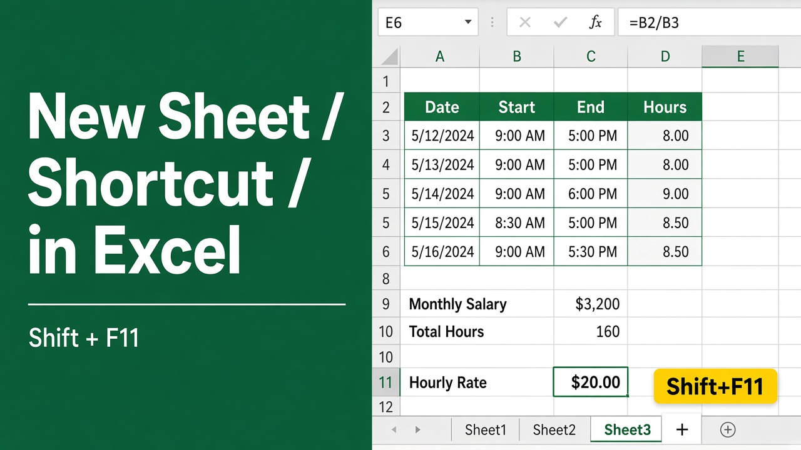Screen dimensions: 801x450
Task: Select 8.50 hours in the 5/15/2024 row
Action: tap(665, 223)
